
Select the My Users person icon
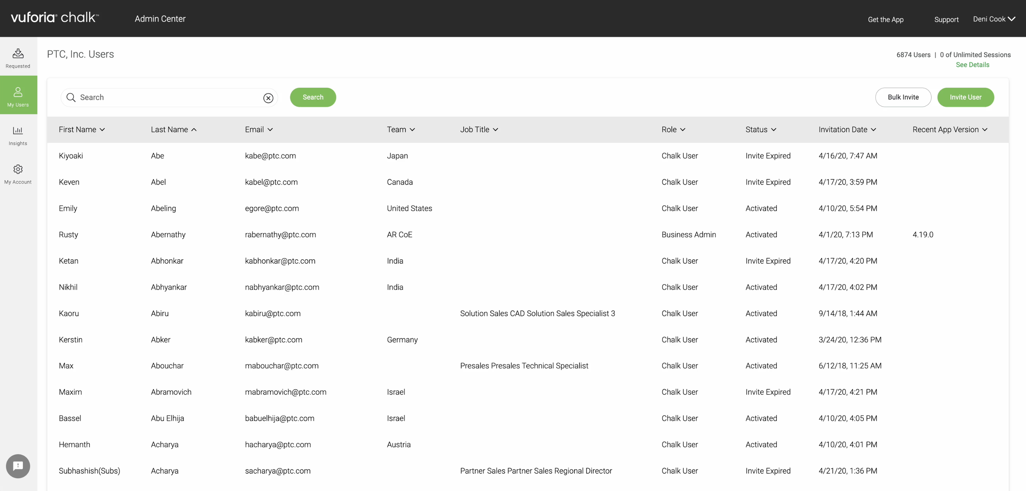coord(18,92)
